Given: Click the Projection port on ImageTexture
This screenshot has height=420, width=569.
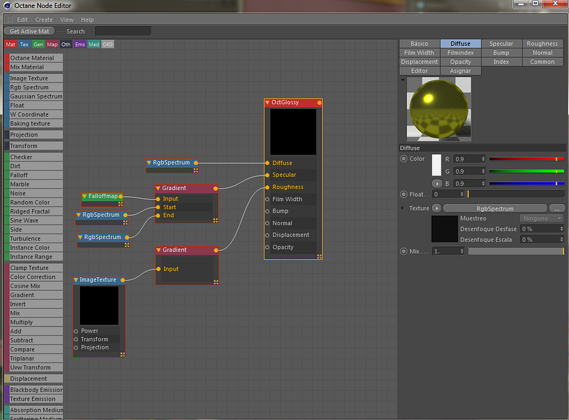Looking at the screenshot, I should pyautogui.click(x=76, y=347).
